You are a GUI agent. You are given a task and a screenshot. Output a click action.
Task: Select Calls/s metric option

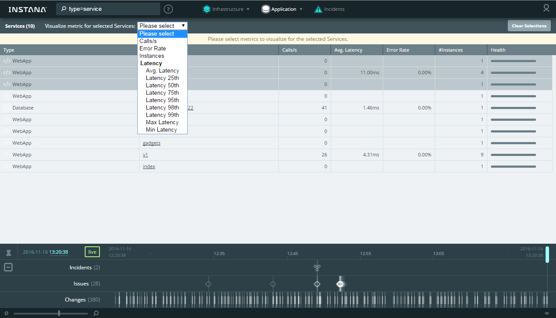coord(162,41)
